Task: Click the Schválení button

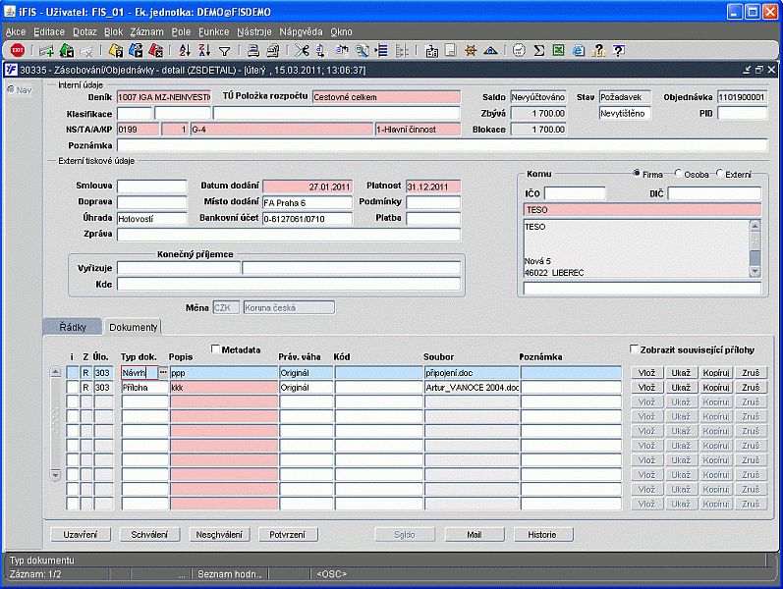Action: [x=149, y=535]
